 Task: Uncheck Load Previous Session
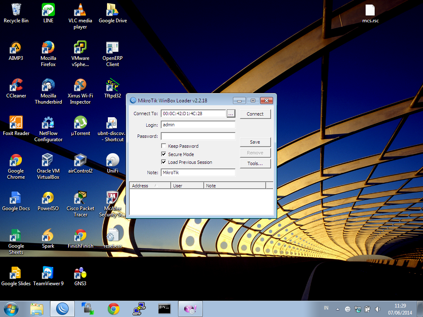[x=164, y=162]
